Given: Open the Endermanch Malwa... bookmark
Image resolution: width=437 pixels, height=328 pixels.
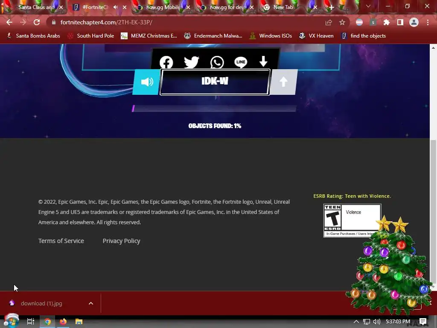Looking at the screenshot, I should click(x=213, y=36).
